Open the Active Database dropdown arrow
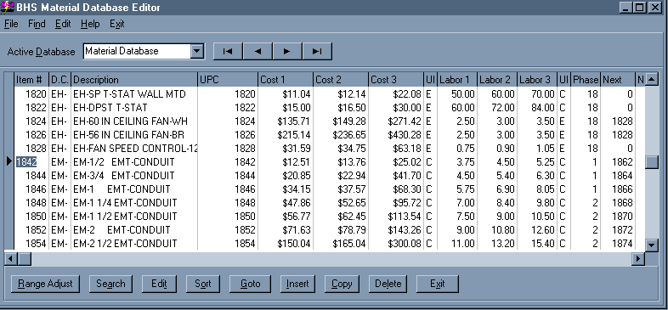 [x=197, y=52]
